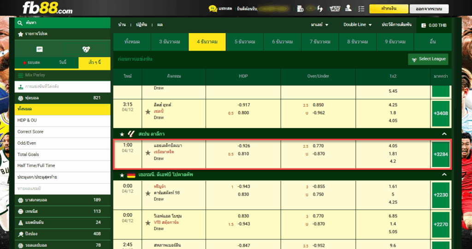
Task: Click the wallet balance icon
Action: click(424, 26)
